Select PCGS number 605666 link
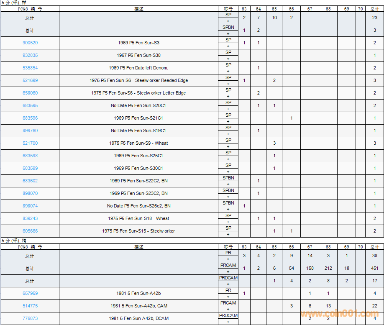The height and width of the screenshot is (325, 384). coord(30,231)
